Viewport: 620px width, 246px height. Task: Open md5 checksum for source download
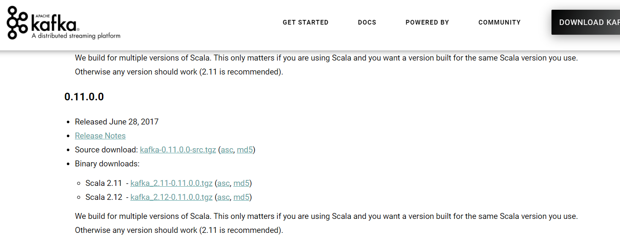point(245,150)
